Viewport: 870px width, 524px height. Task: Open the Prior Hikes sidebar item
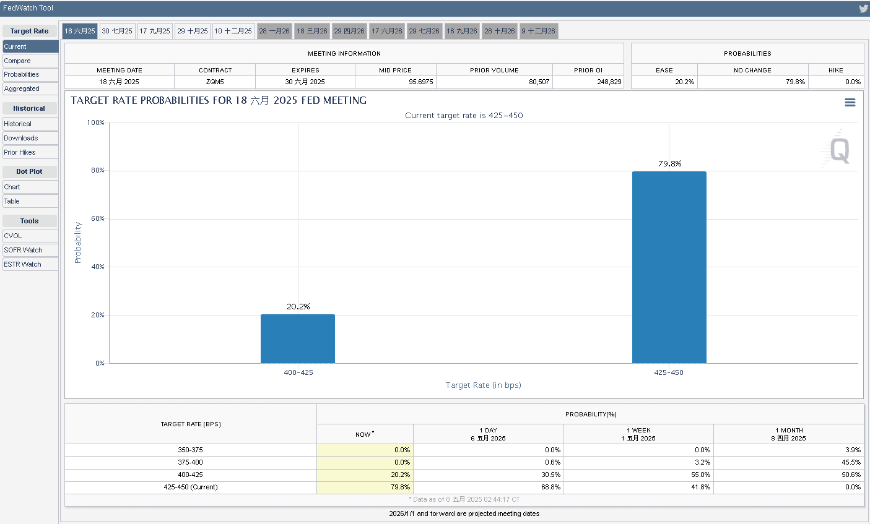coord(30,152)
